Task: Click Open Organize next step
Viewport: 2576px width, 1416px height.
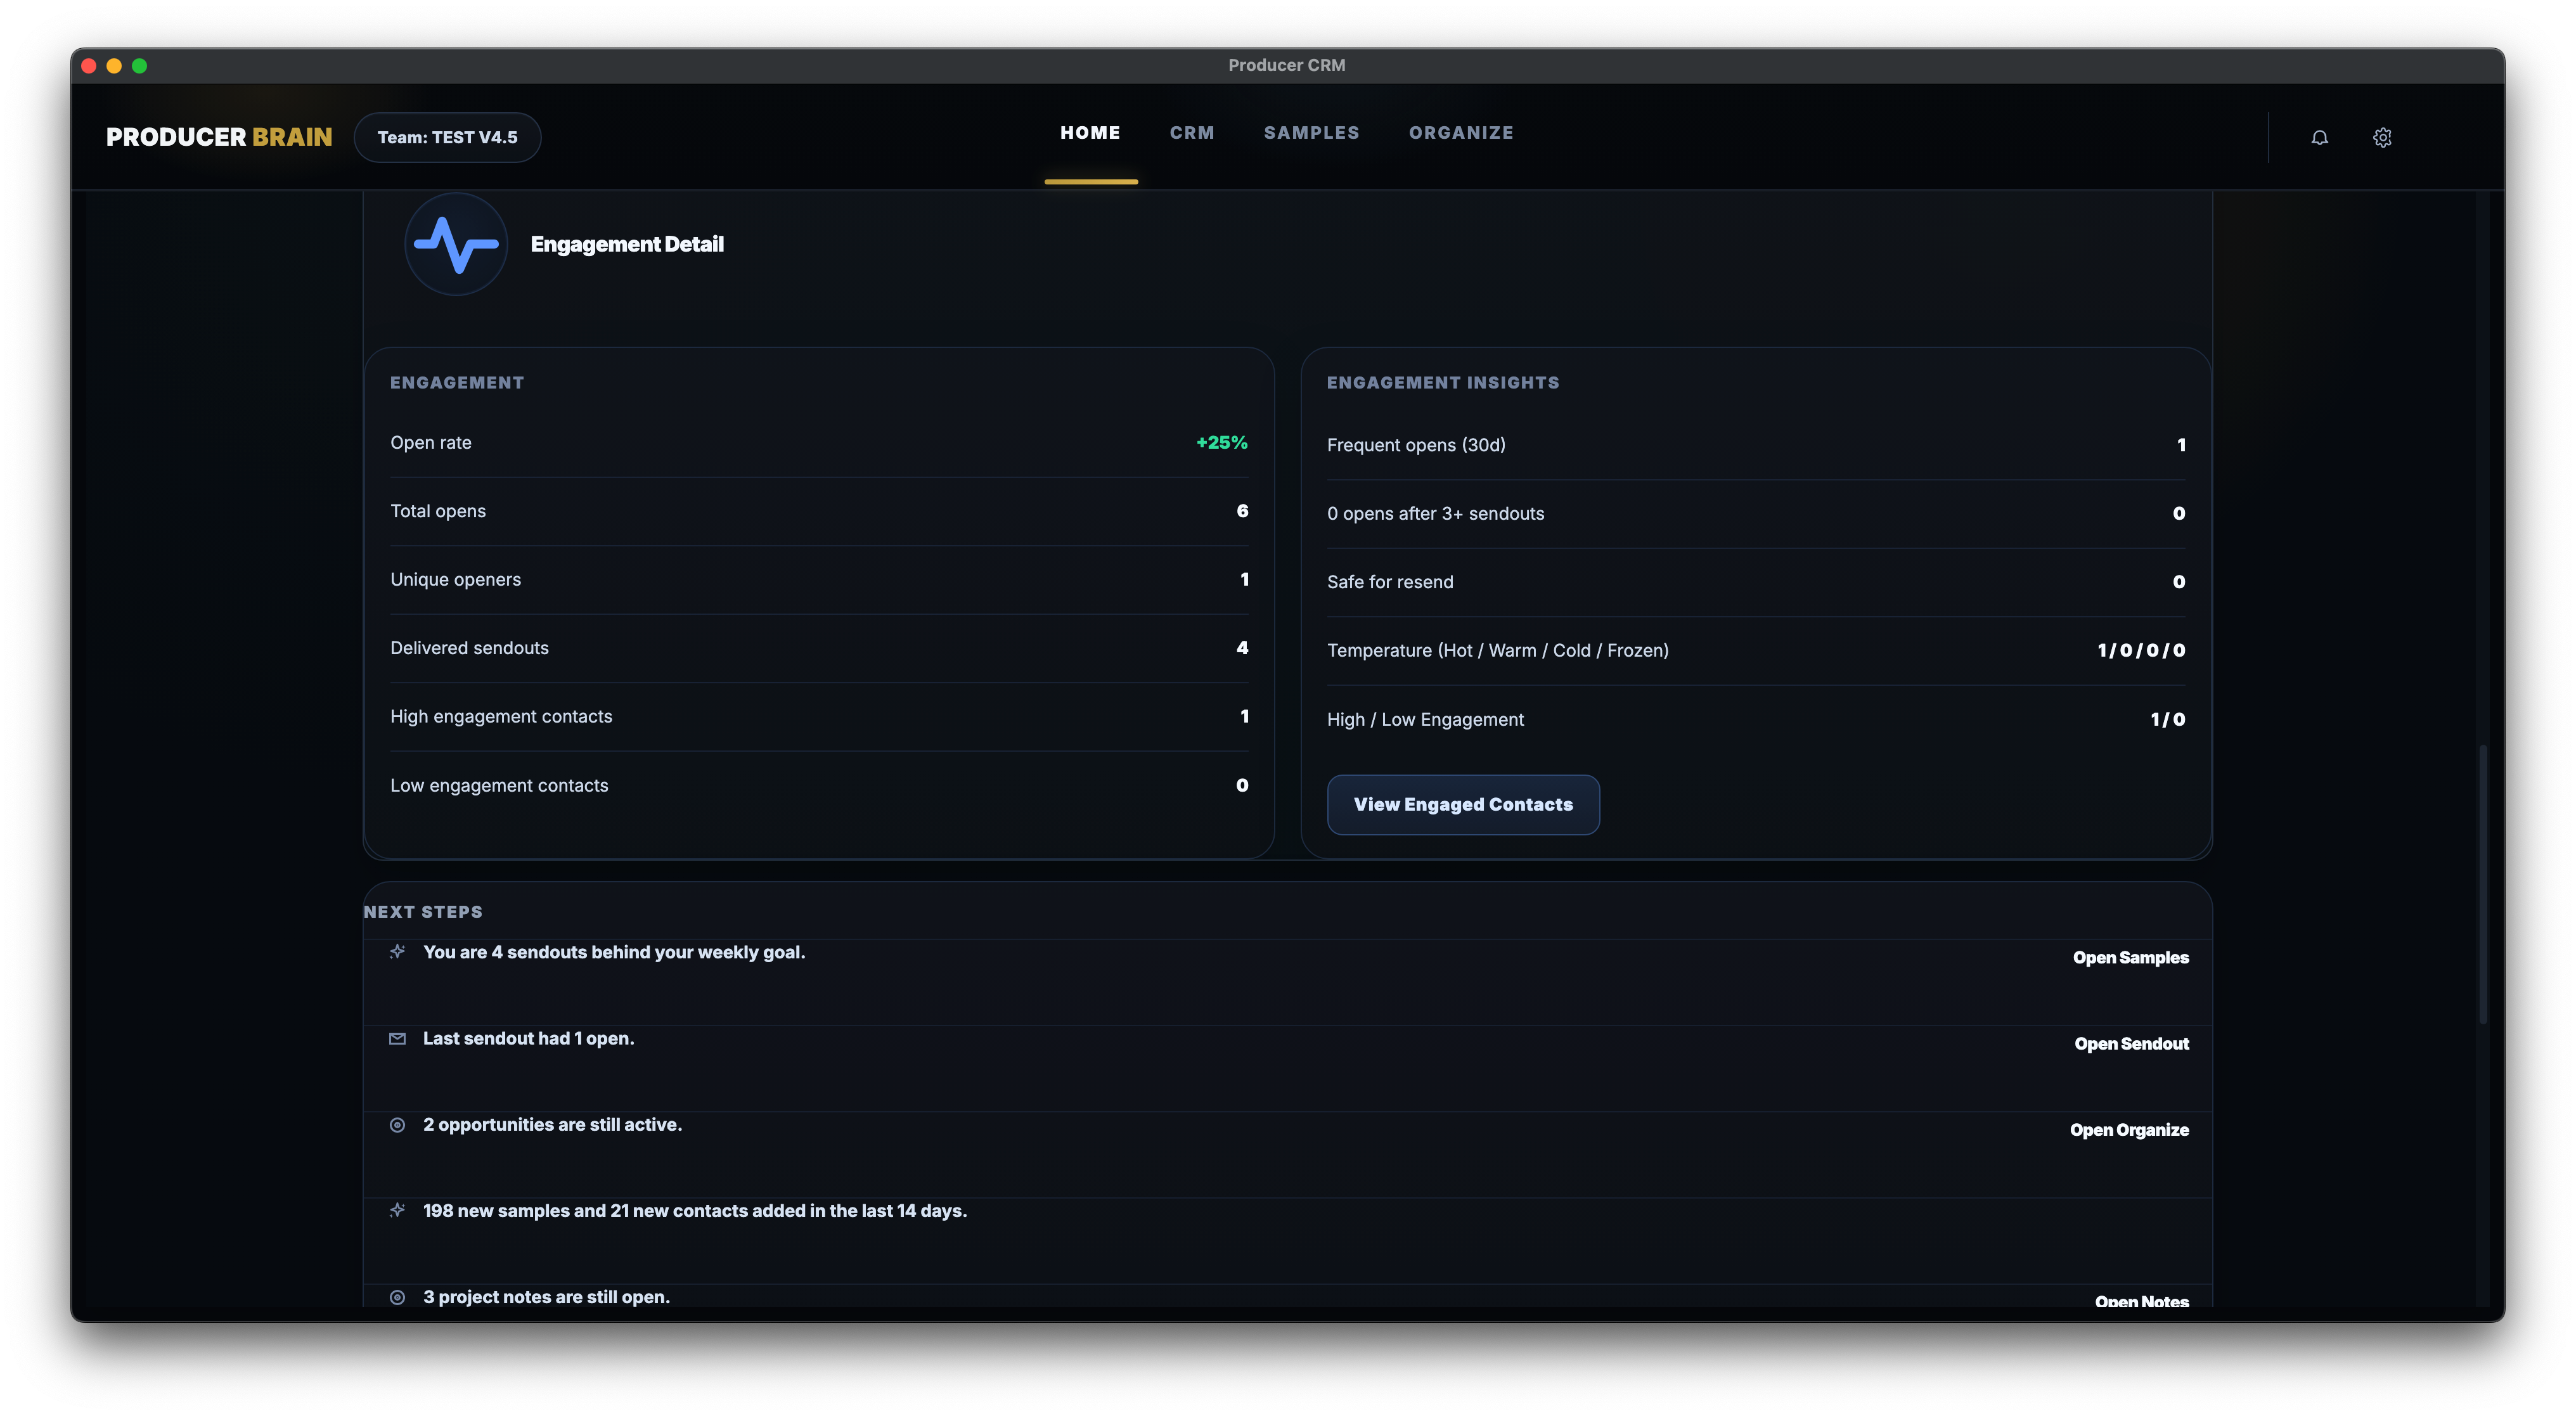Action: point(2129,1129)
